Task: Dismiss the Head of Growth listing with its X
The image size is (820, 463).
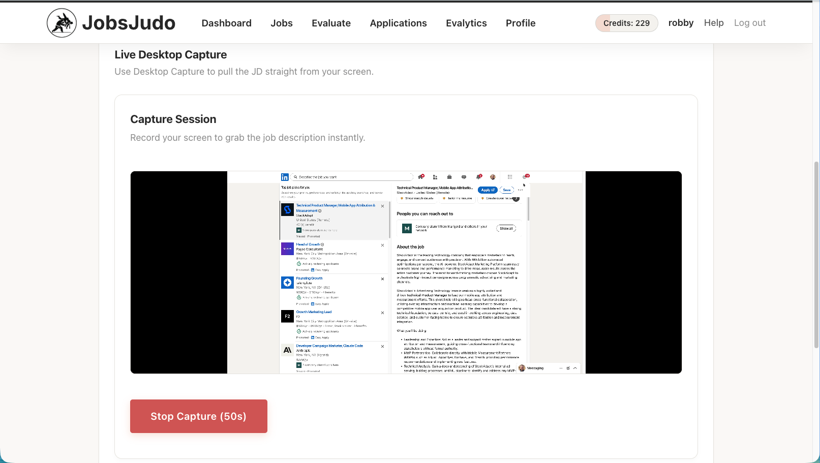Action: click(x=383, y=245)
